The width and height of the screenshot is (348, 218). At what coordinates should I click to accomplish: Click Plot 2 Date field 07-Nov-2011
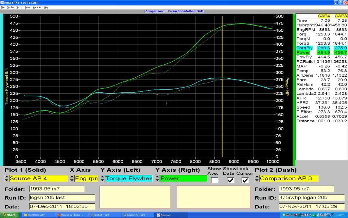[x=312, y=206]
